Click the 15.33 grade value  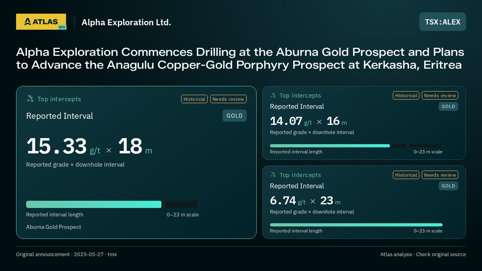coord(57,146)
